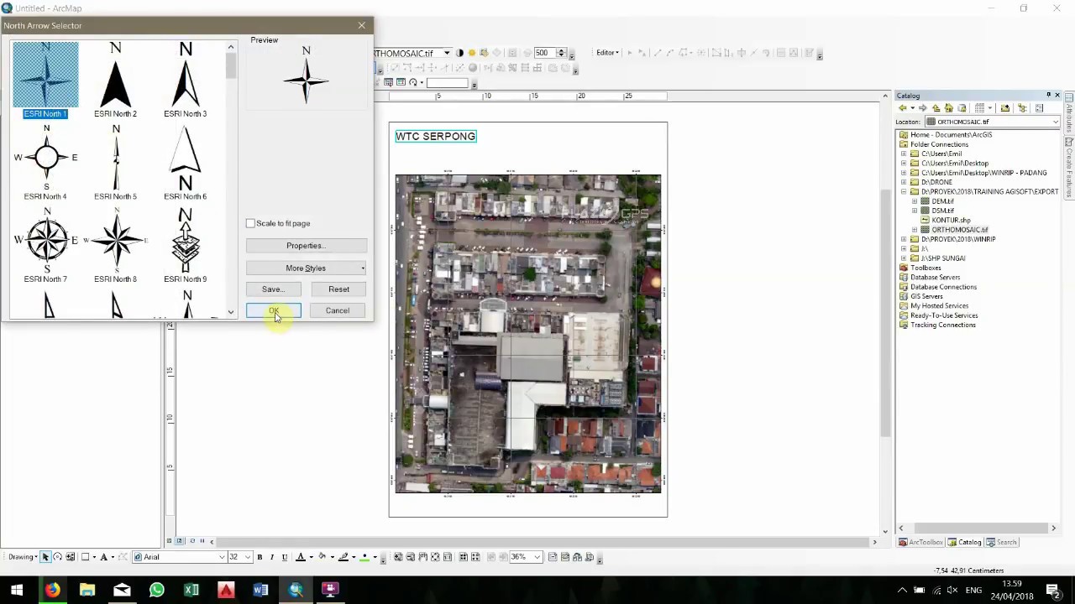Confirm with OK in North Arrow Selector
The image size is (1075, 604).
273,310
